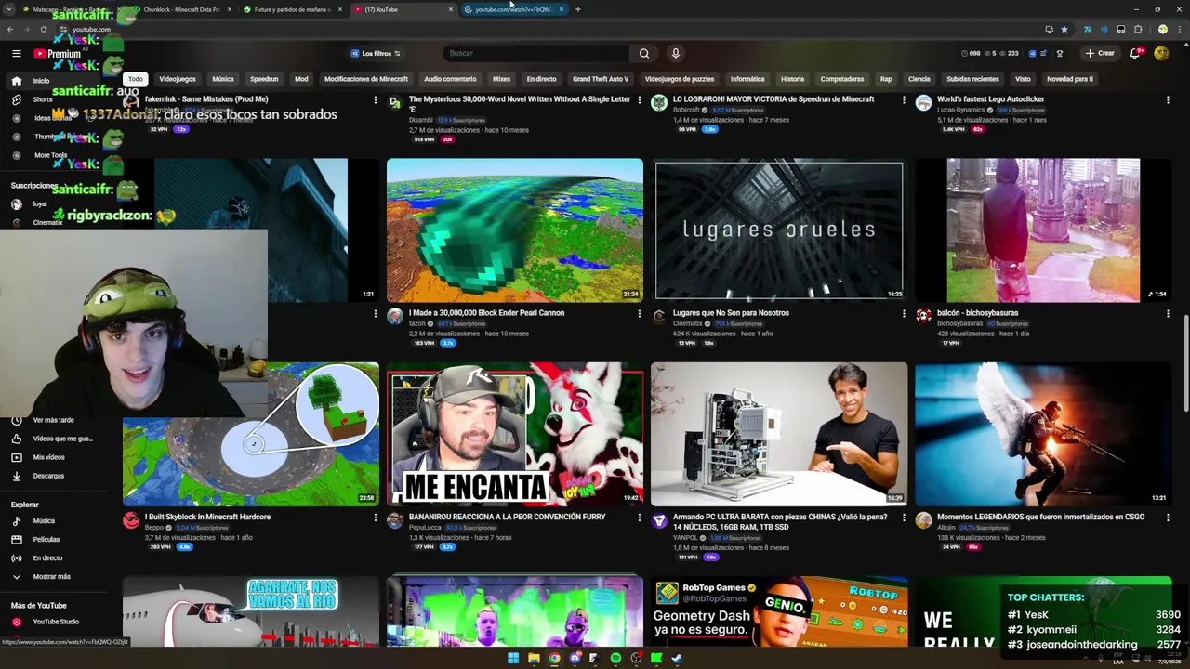The width and height of the screenshot is (1190, 669).
Task: Open options for Armando PC ULTRA BARATA video
Action: pos(904,518)
